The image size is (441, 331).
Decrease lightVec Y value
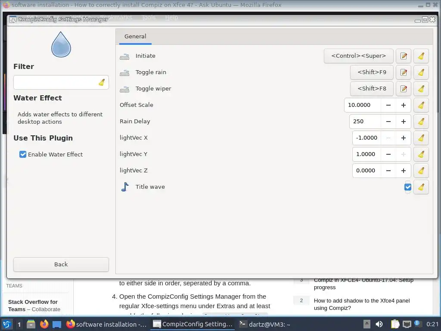(x=388, y=154)
